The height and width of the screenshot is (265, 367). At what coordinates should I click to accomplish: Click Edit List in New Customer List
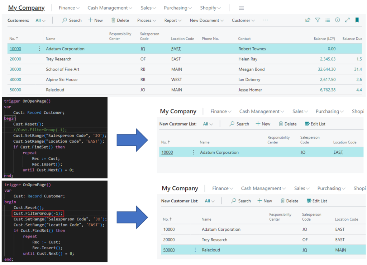(315, 123)
